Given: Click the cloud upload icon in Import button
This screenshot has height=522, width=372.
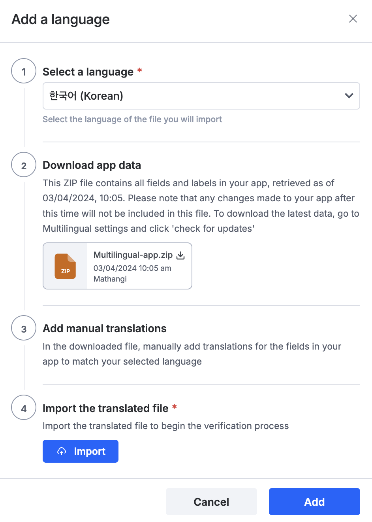Looking at the screenshot, I should 62,451.
